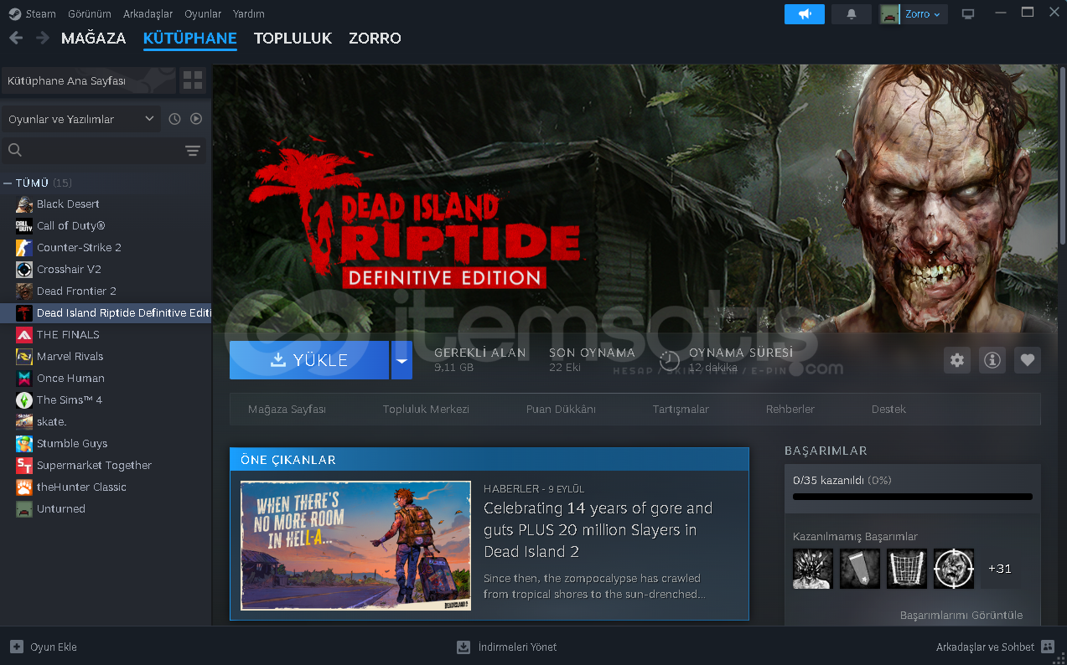Viewport: 1067px width, 665px height.
Task: Open the ZORRO profile tab
Action: click(x=375, y=39)
